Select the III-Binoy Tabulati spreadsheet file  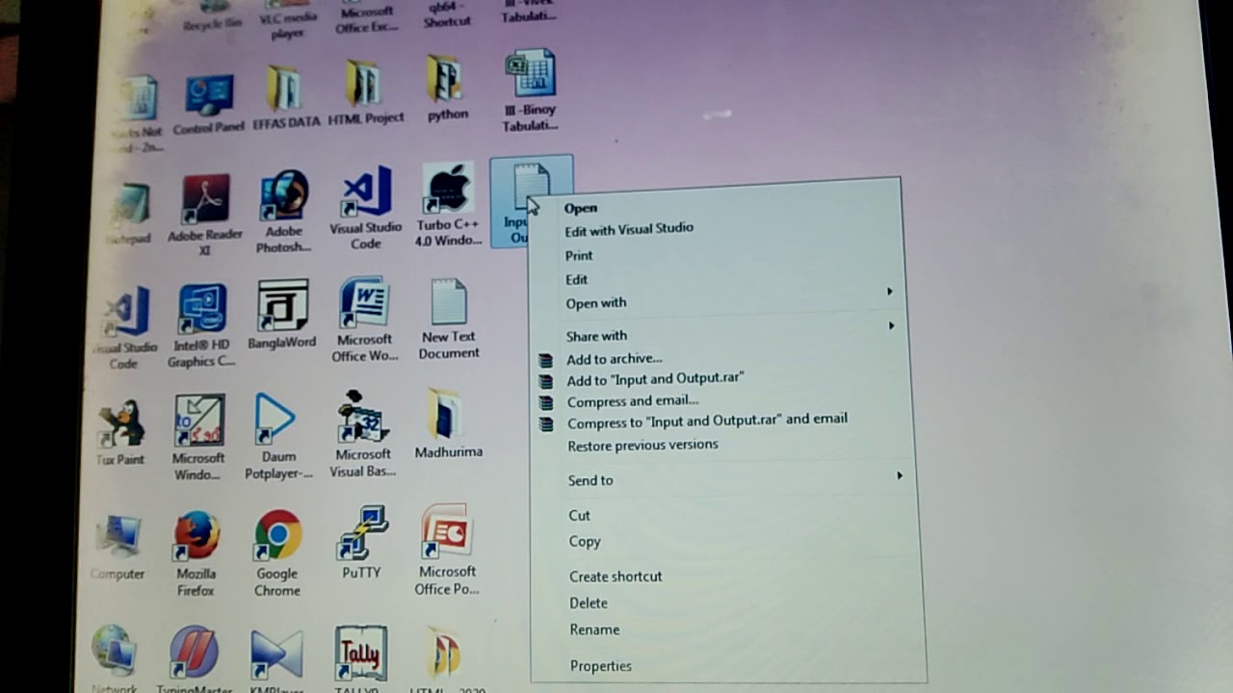tap(530, 90)
